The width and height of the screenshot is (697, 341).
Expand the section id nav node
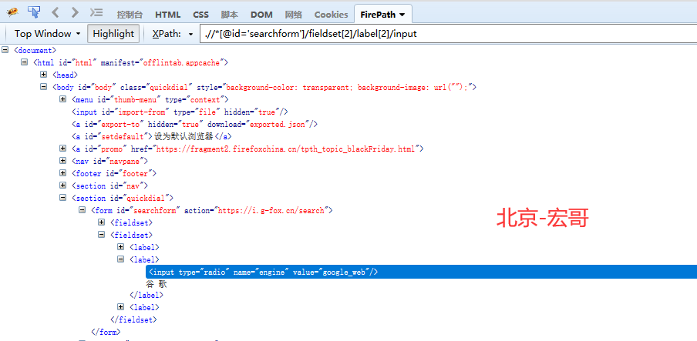pos(62,186)
